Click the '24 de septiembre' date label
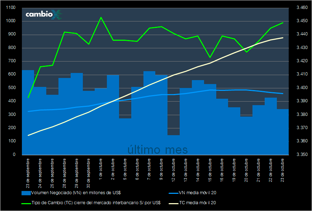 [40, 173]
